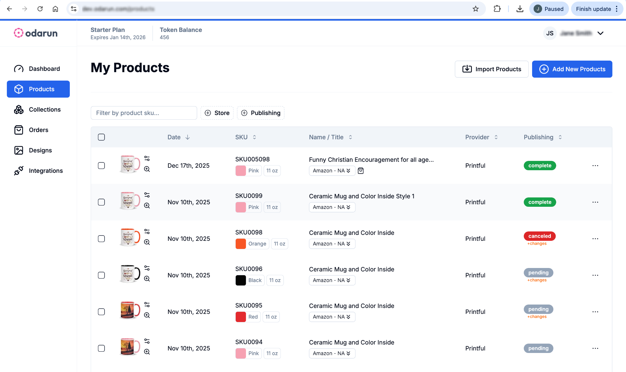Viewport: 626px width, 372px height.
Task: Open three-dot actions menu for SKU0094
Action: (595, 348)
